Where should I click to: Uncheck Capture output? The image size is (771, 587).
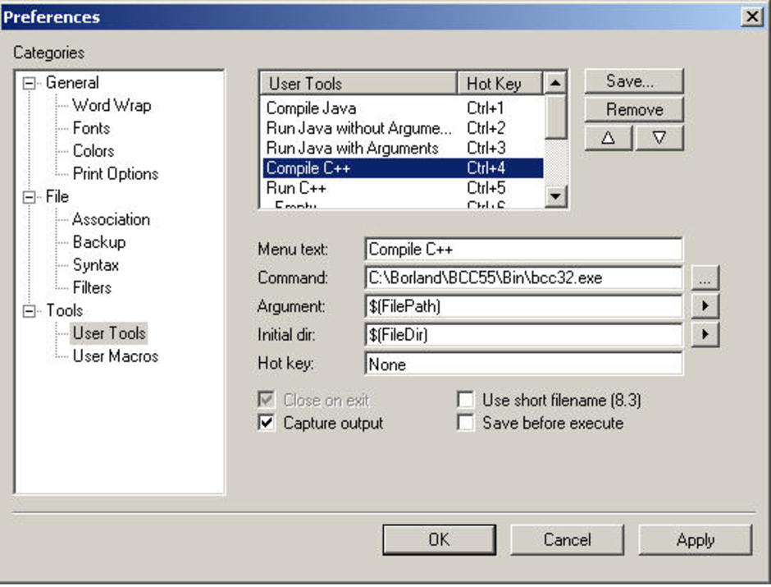(264, 423)
